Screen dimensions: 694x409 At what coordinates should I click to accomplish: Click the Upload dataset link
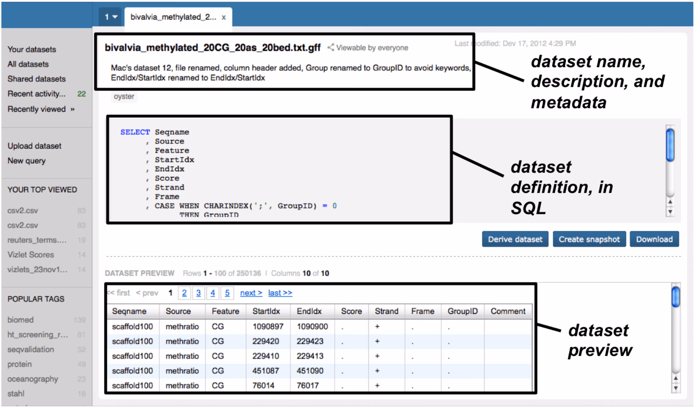pyautogui.click(x=34, y=146)
